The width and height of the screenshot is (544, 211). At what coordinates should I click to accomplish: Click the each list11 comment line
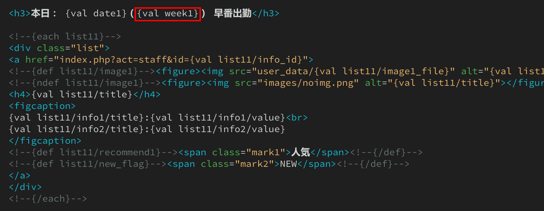click(x=65, y=37)
